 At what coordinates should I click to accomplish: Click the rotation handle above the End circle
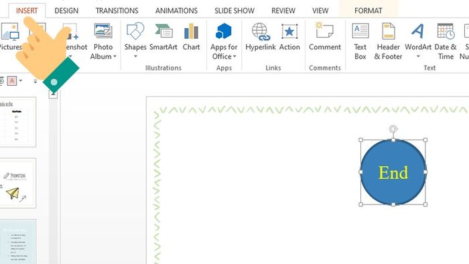point(393,129)
